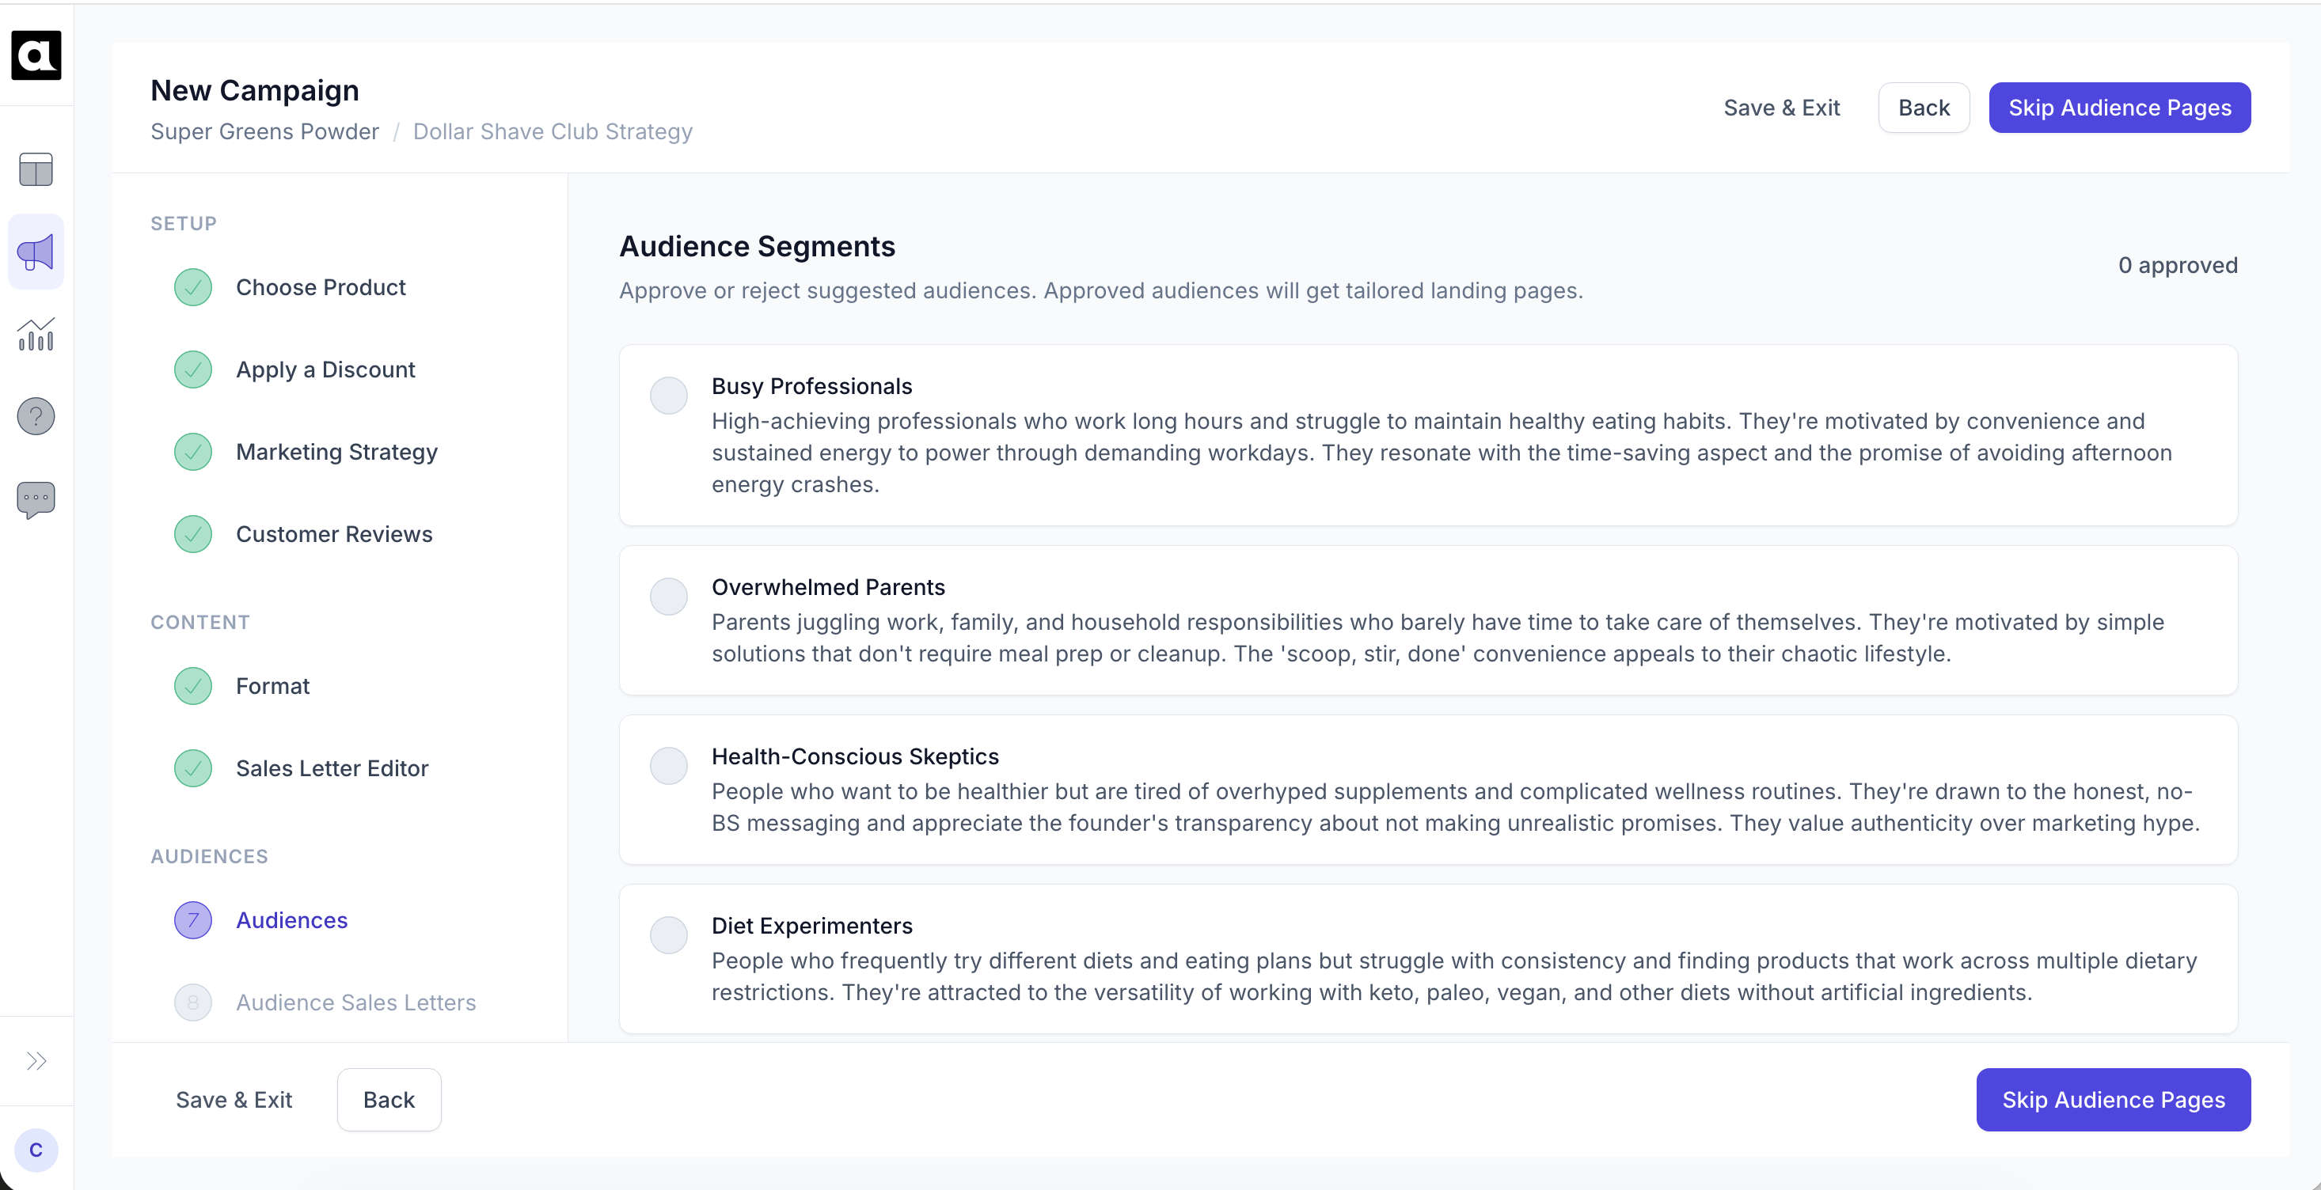Click the Choose Product green checkmark icon
Screen dimensions: 2321x1190
(x=193, y=287)
